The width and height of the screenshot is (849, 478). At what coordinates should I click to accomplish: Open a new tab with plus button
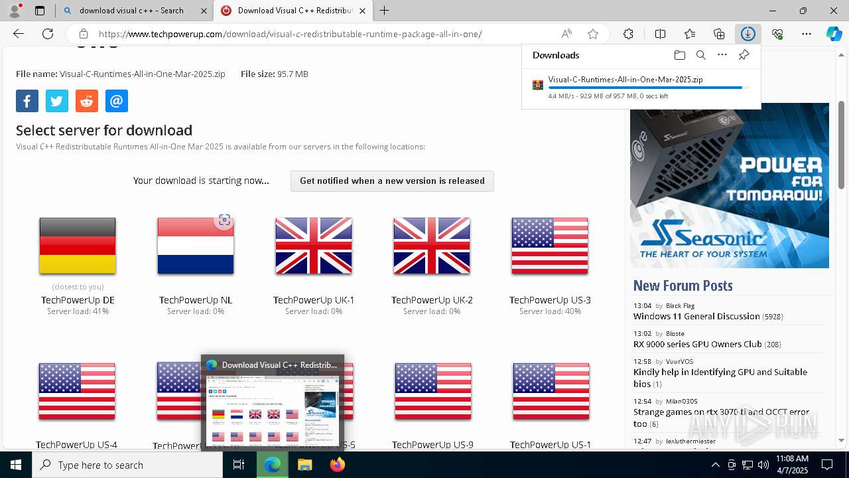coord(385,11)
